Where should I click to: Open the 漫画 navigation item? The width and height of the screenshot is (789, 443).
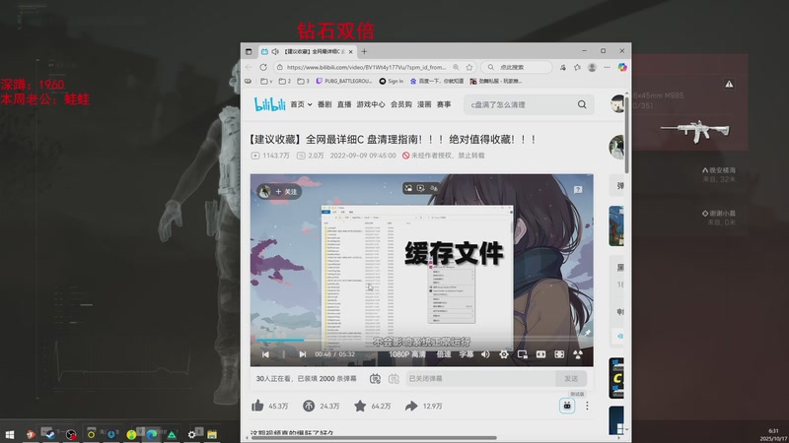tap(424, 104)
